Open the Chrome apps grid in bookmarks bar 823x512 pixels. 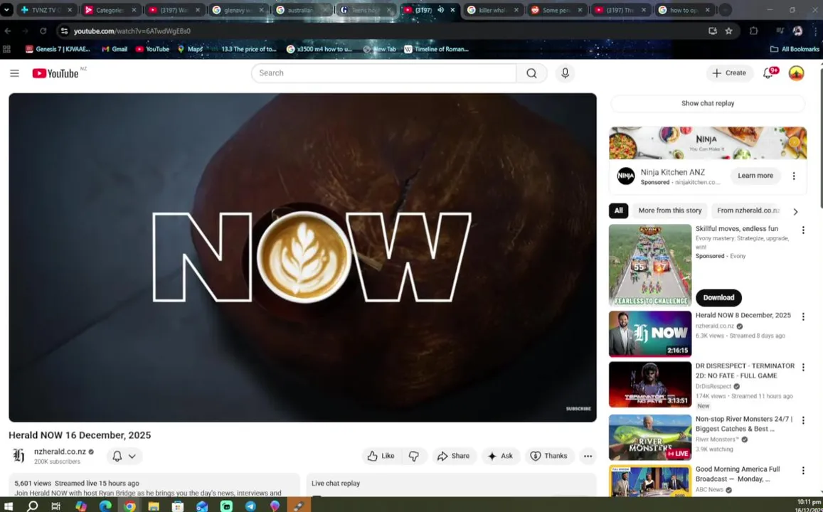pyautogui.click(x=7, y=49)
